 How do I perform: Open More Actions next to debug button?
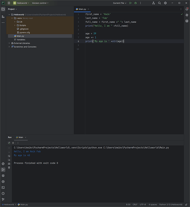pyautogui.click(x=140, y=3)
